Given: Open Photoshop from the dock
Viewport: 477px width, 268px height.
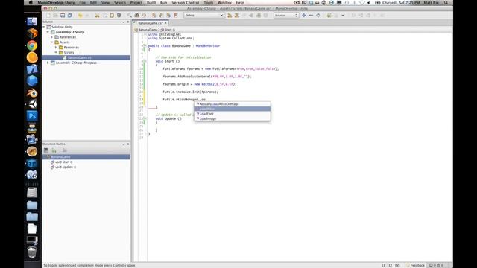Looking at the screenshot, I should 32,116.
